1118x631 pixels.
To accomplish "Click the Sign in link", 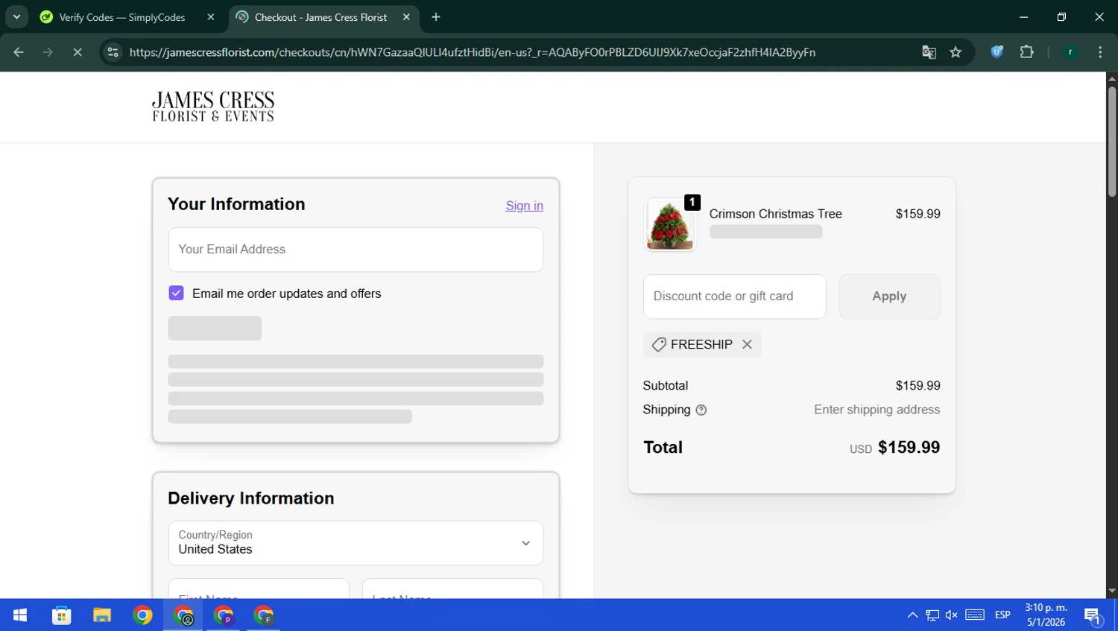I will [524, 206].
